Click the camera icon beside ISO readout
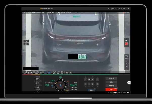This screenshot has height=104, width=152. [28, 12]
